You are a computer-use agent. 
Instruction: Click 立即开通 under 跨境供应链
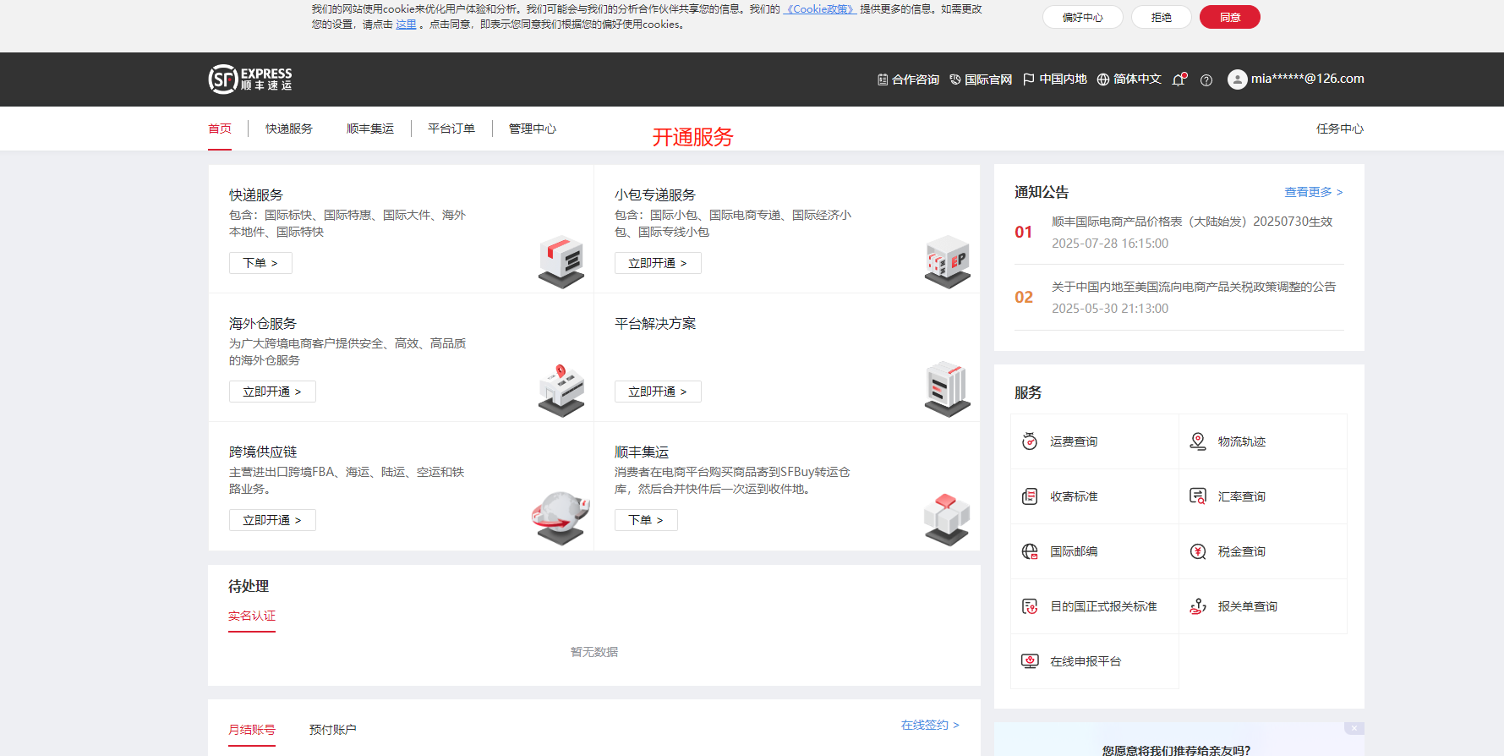272,520
